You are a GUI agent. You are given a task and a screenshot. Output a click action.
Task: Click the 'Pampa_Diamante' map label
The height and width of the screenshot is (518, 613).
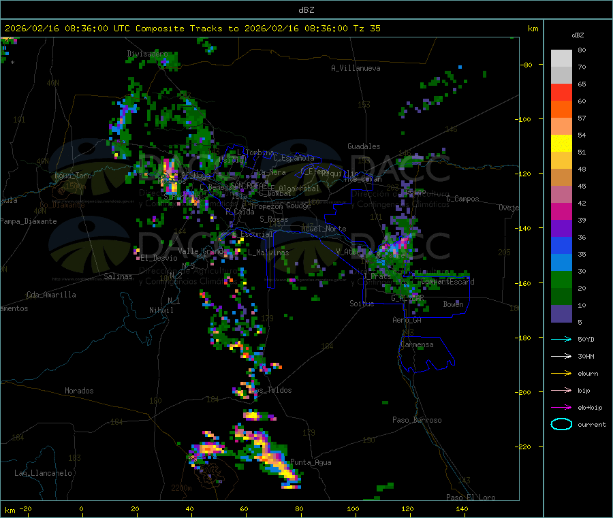click(29, 221)
